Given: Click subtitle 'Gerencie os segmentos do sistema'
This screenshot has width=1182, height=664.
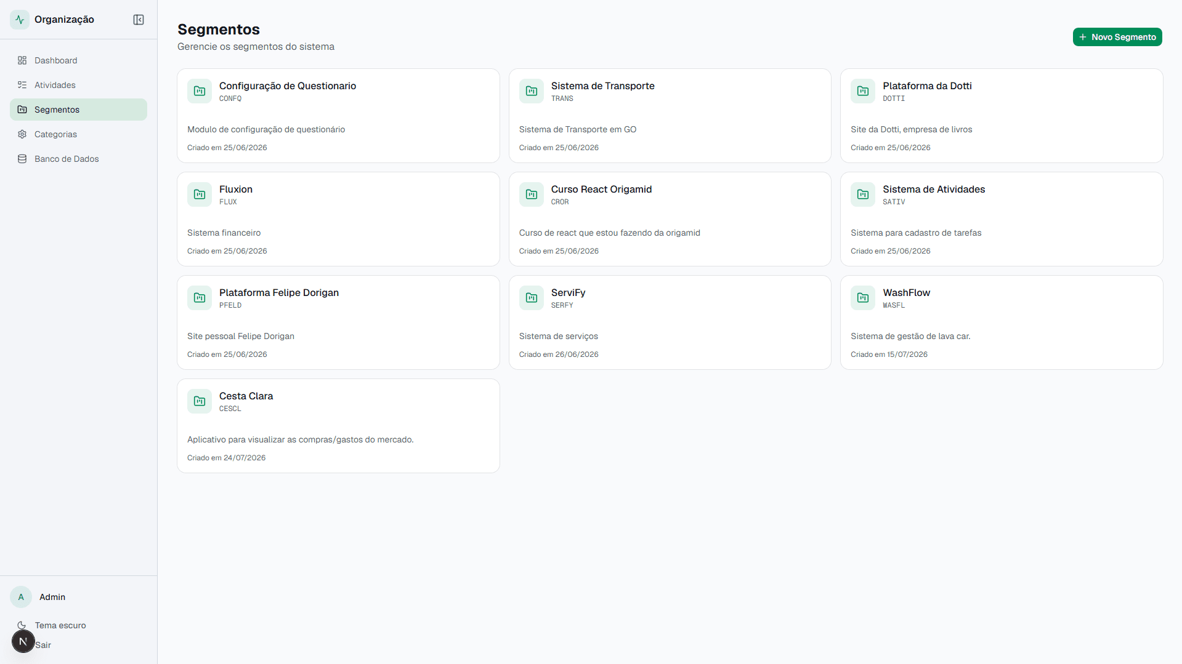Looking at the screenshot, I should [256, 47].
